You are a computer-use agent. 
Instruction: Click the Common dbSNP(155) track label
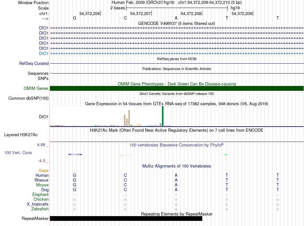pyautogui.click(x=28, y=98)
